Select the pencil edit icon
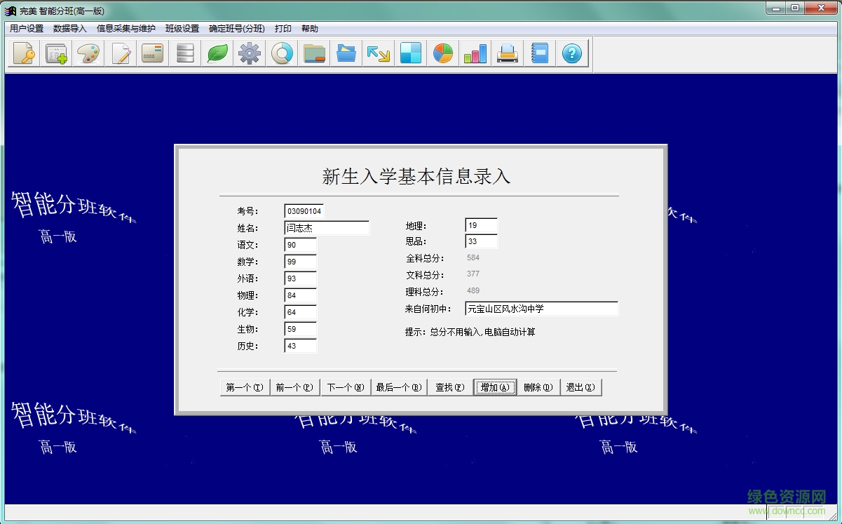Image resolution: width=842 pixels, height=524 pixels. coord(121,53)
